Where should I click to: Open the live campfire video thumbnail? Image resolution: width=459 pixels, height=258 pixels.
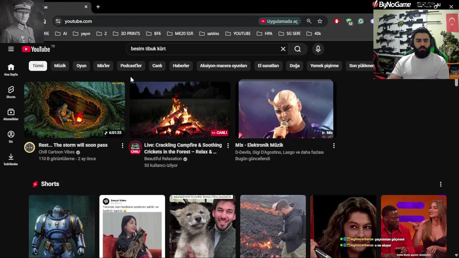pos(180,110)
